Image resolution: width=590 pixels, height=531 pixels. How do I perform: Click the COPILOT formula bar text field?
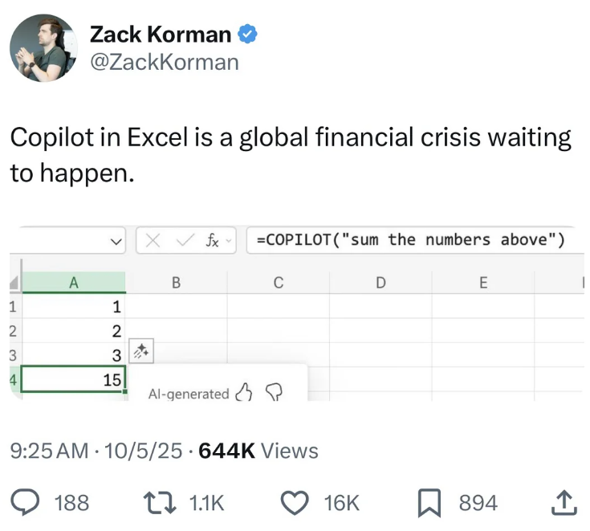pos(409,239)
